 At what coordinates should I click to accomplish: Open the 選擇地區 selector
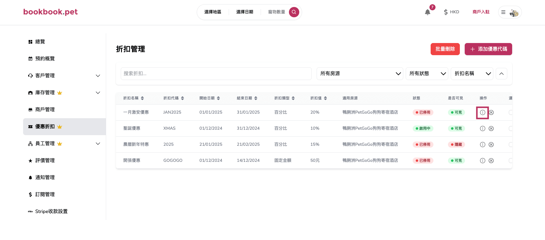click(x=213, y=12)
